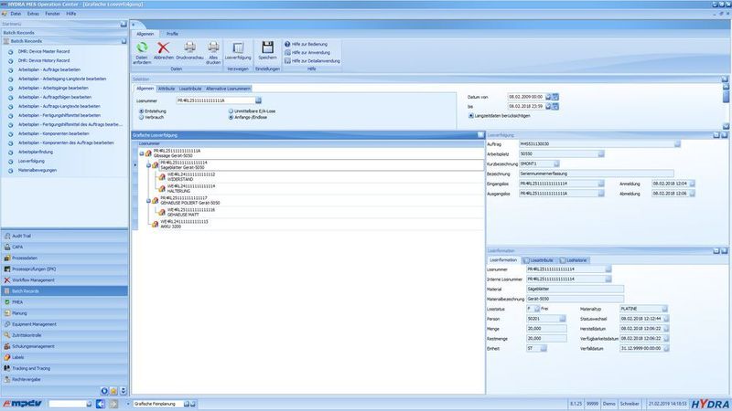Choose the Unmittelbare E/A-Lose option
The image size is (732, 411).
pos(230,110)
